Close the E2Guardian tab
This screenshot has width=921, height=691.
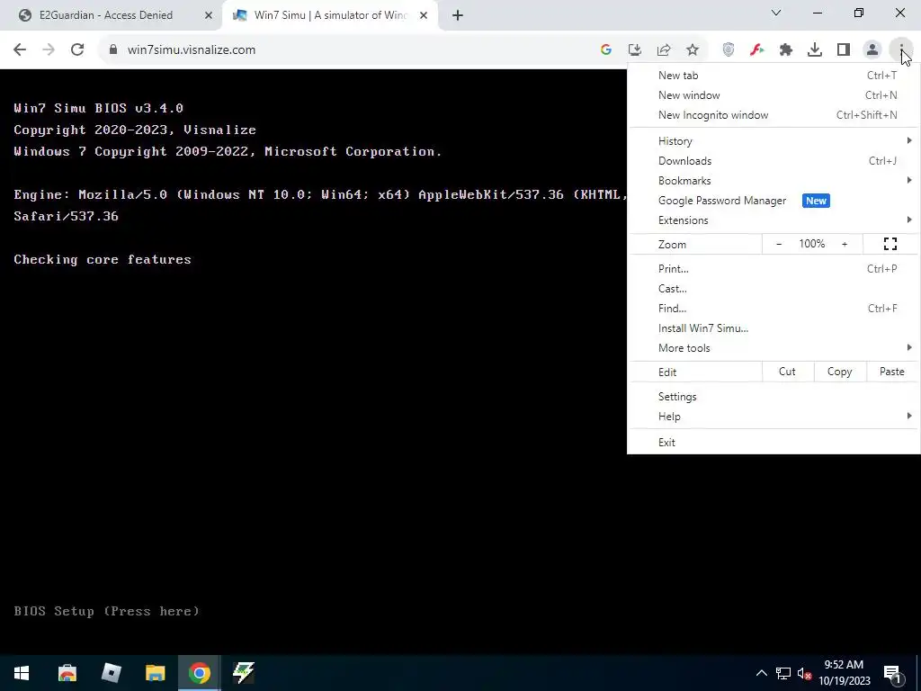coord(208,15)
